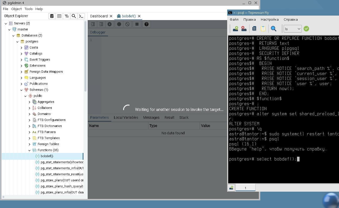Switch to the Dashboard tab
Viewport: 339px width, 208px height.
tap(99, 16)
